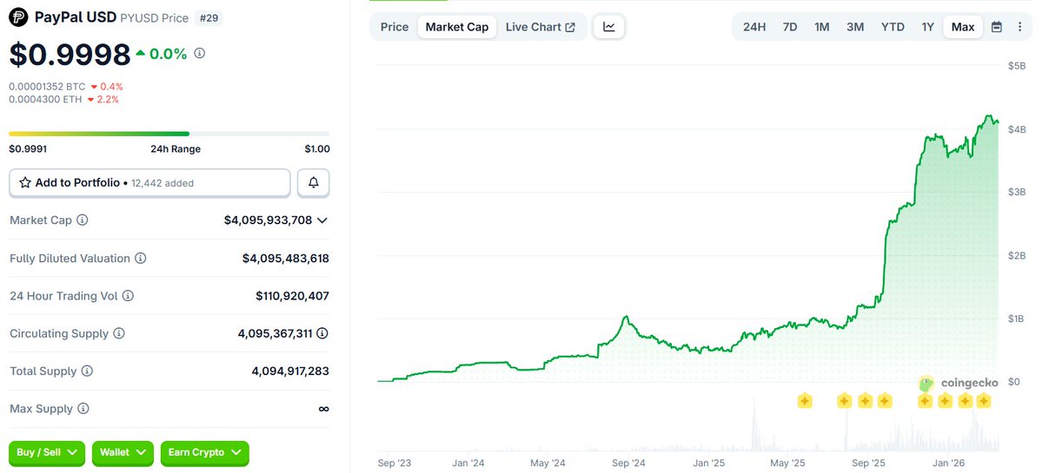1042x473 pixels.
Task: Click the price alert bell icon
Action: [x=314, y=183]
